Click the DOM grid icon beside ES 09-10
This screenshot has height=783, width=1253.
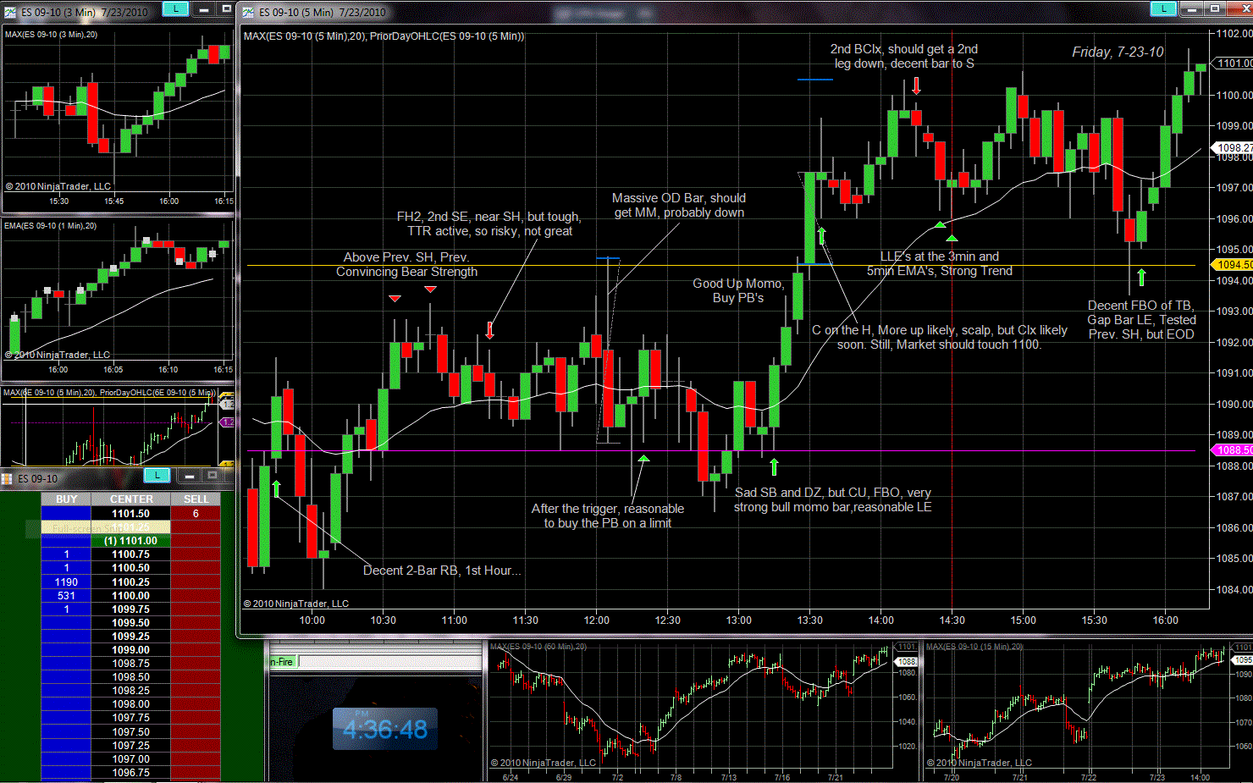[x=8, y=479]
